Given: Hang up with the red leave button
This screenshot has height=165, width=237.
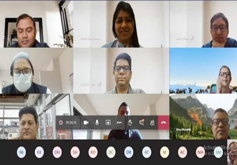Looking at the screenshot, I should pyautogui.click(x=164, y=123).
